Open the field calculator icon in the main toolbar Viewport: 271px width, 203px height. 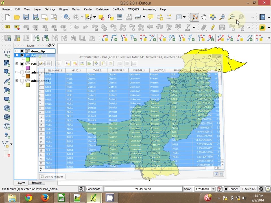(x=129, y=17)
